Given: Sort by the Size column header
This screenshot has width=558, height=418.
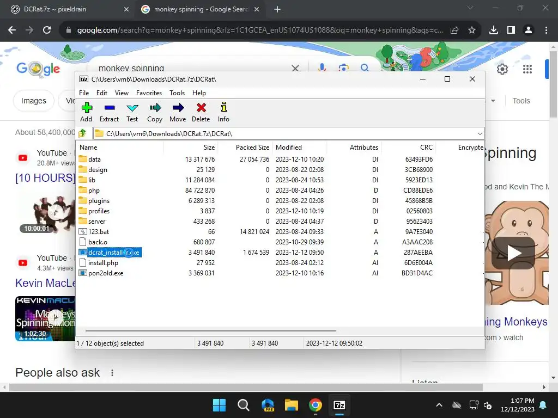Looking at the screenshot, I should click(191, 147).
